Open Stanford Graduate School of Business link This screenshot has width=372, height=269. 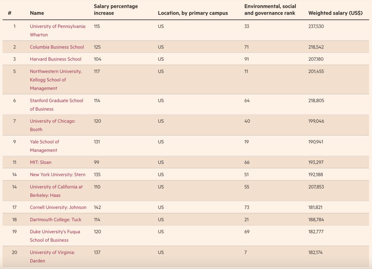click(x=56, y=101)
